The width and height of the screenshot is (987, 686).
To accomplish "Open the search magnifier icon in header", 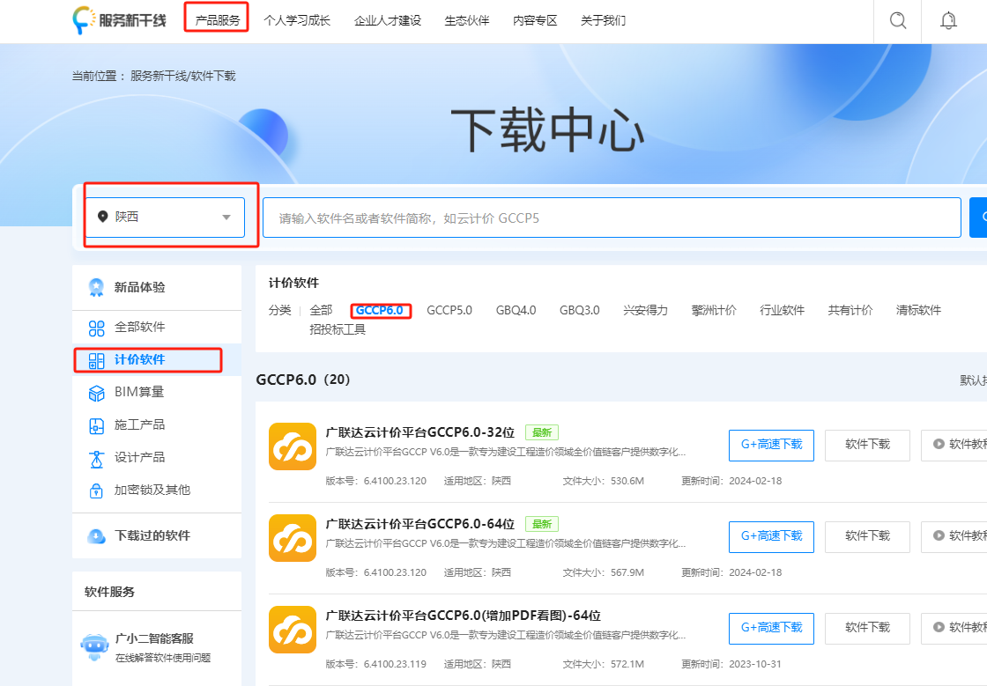I will (898, 21).
